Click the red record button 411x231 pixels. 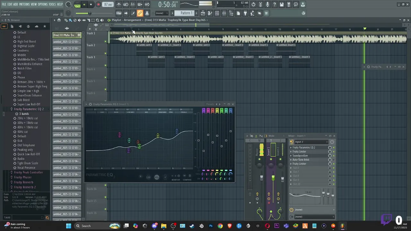(x=98, y=4)
